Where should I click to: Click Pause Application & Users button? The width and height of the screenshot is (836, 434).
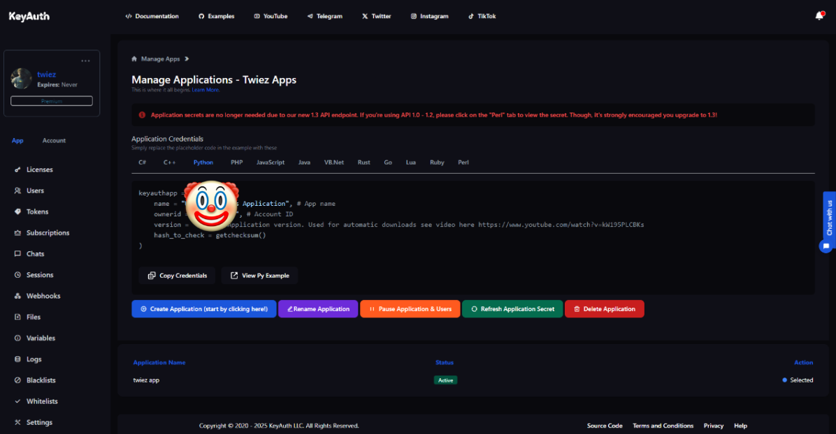pos(410,309)
